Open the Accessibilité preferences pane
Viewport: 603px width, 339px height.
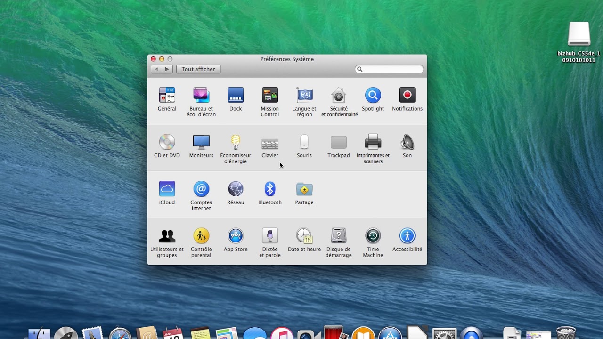pyautogui.click(x=407, y=240)
